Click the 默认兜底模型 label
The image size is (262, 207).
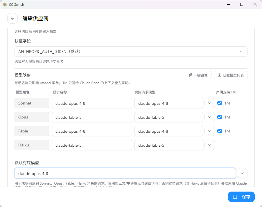(27, 163)
